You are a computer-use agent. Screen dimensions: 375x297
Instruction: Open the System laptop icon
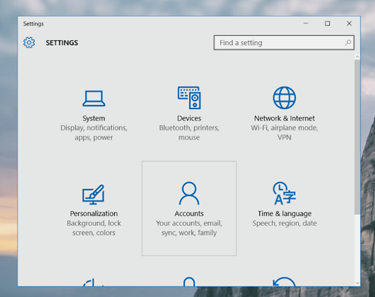point(94,98)
